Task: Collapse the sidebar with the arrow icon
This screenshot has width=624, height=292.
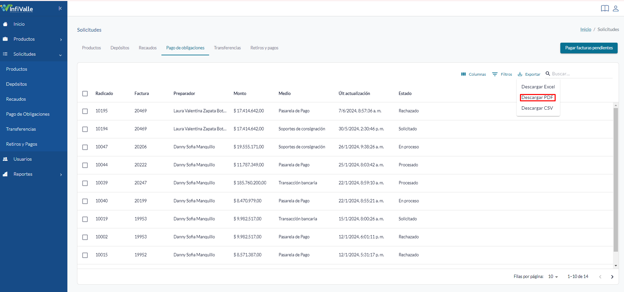Action: coord(60,8)
